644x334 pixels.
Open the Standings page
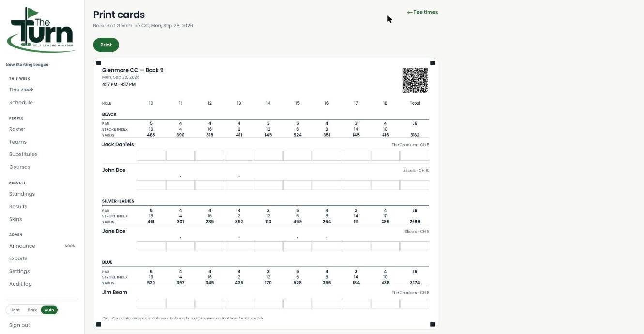(x=22, y=194)
